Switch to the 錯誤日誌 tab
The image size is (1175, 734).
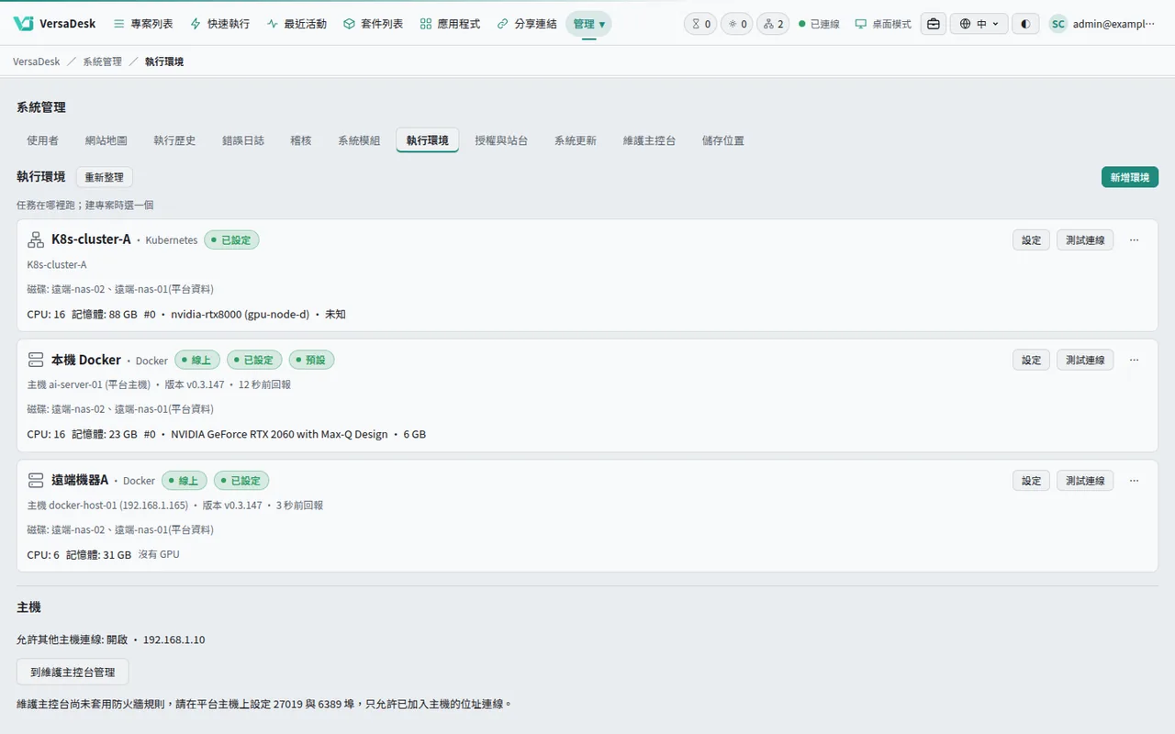243,140
